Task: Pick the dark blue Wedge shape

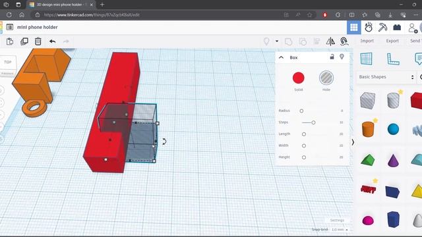Action: [x=392, y=192]
